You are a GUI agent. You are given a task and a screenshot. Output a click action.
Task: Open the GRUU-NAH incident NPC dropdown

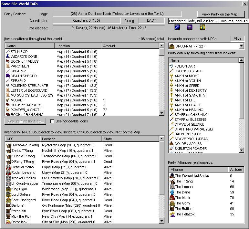[241, 46]
